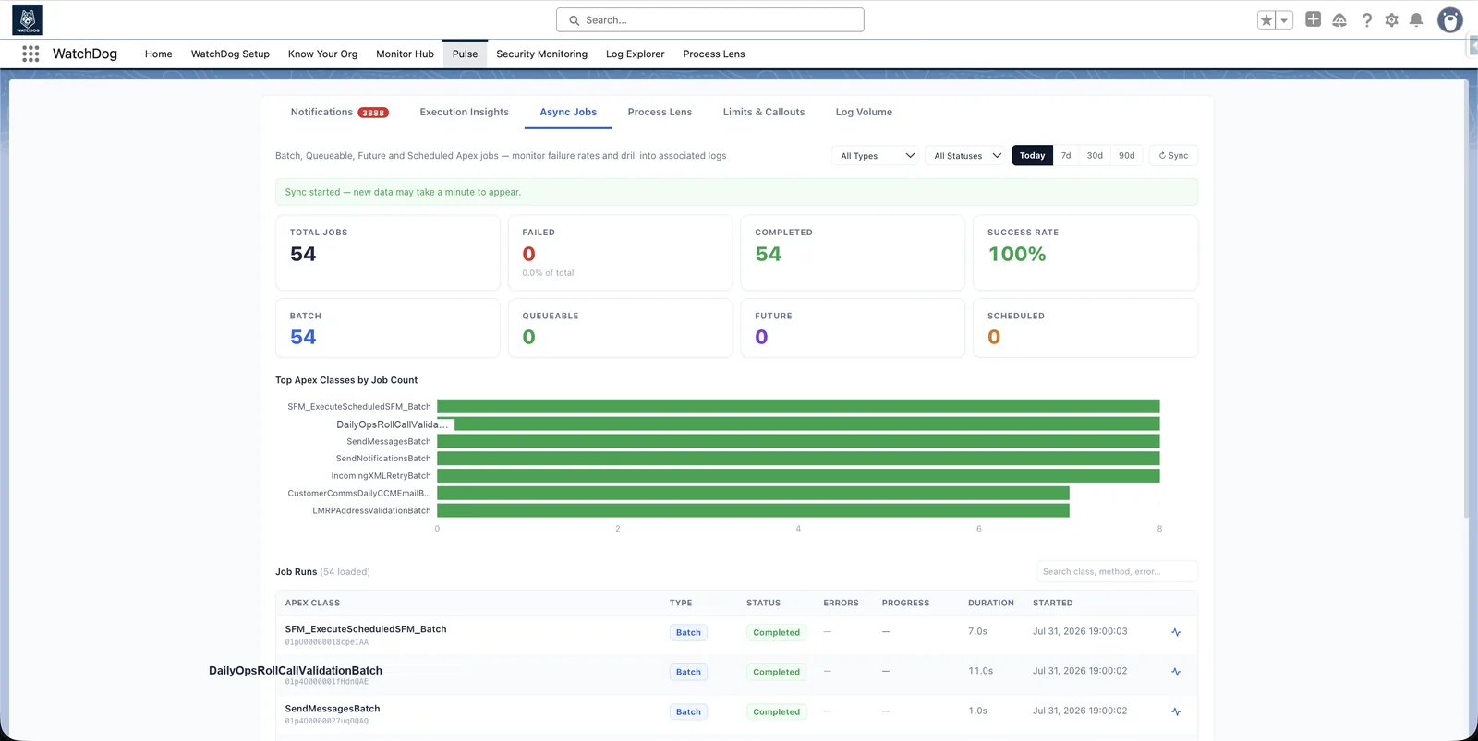Click the Apex Class column header
This screenshot has height=741, width=1478.
point(312,603)
